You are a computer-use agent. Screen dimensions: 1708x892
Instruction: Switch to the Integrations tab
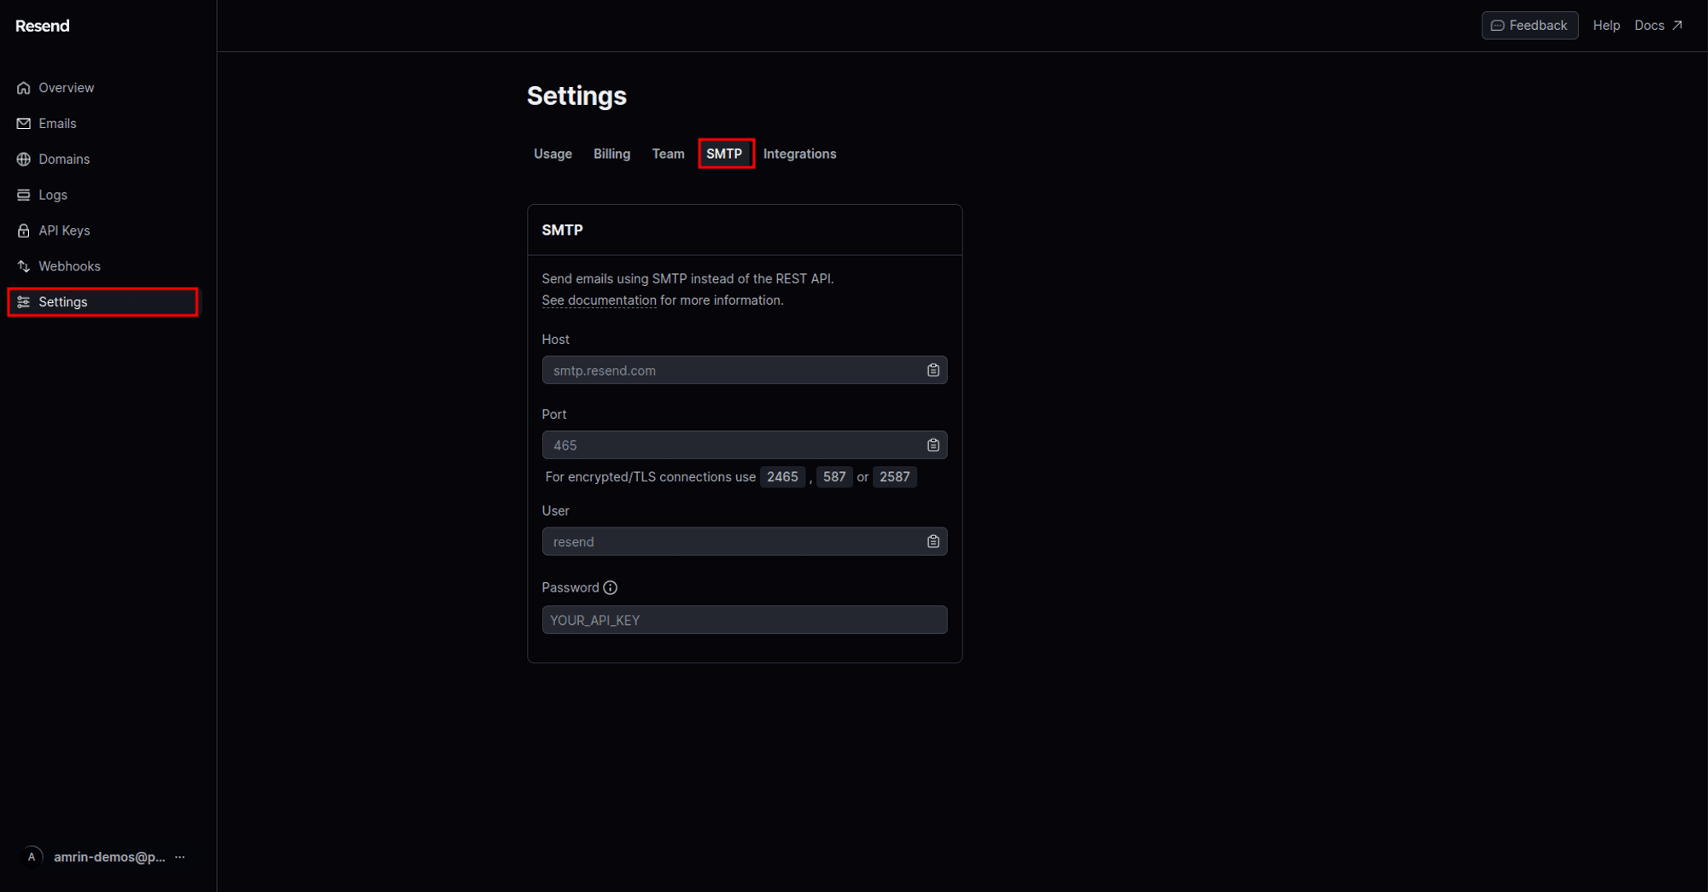799,154
